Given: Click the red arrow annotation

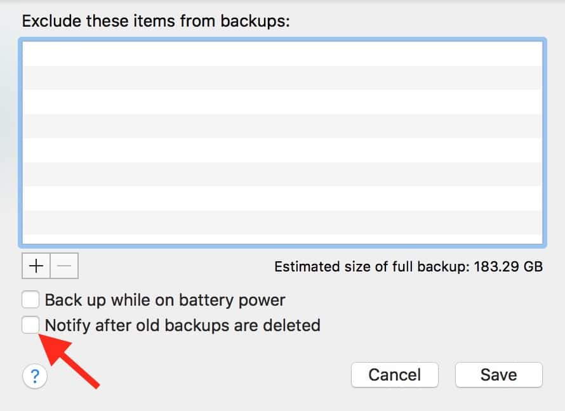Looking at the screenshot, I should [x=73, y=360].
